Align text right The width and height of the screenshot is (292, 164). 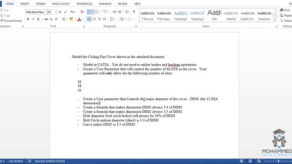99,19
